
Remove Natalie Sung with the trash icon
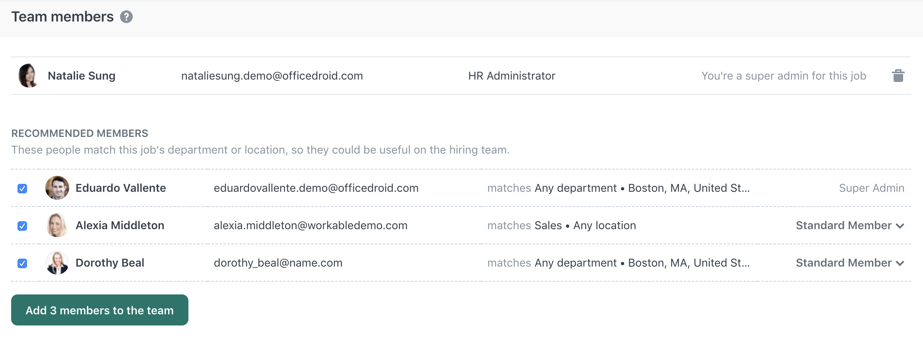pos(898,76)
